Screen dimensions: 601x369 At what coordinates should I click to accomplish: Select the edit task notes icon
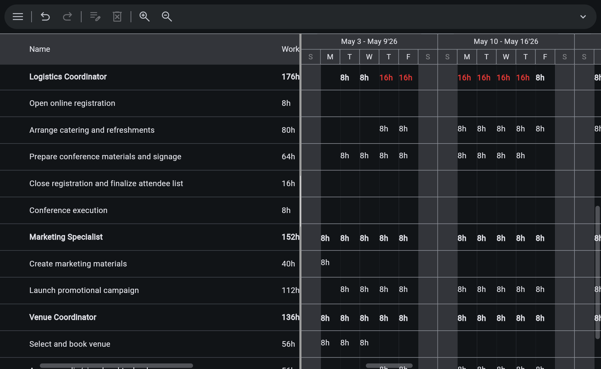95,17
